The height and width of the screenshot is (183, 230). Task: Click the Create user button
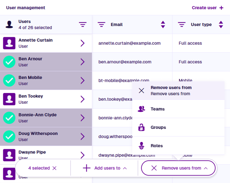click(207, 8)
